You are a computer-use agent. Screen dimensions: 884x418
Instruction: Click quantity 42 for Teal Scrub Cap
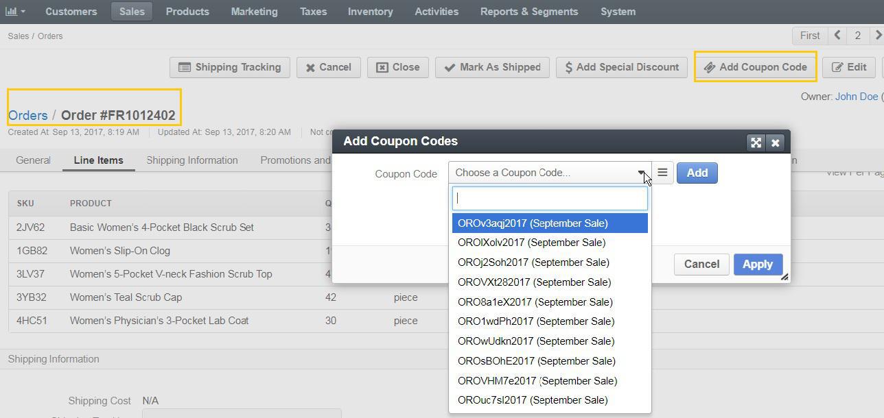click(331, 297)
